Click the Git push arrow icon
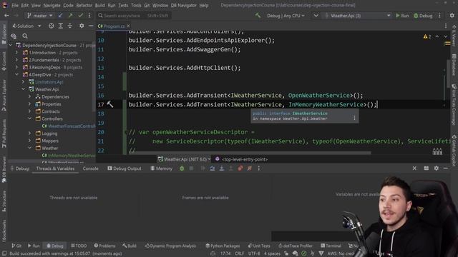This screenshot has width=458, height=257. 70,16
